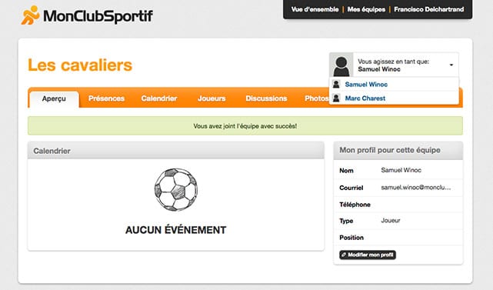Click the MonClubSportif wordmark text

click(x=98, y=16)
